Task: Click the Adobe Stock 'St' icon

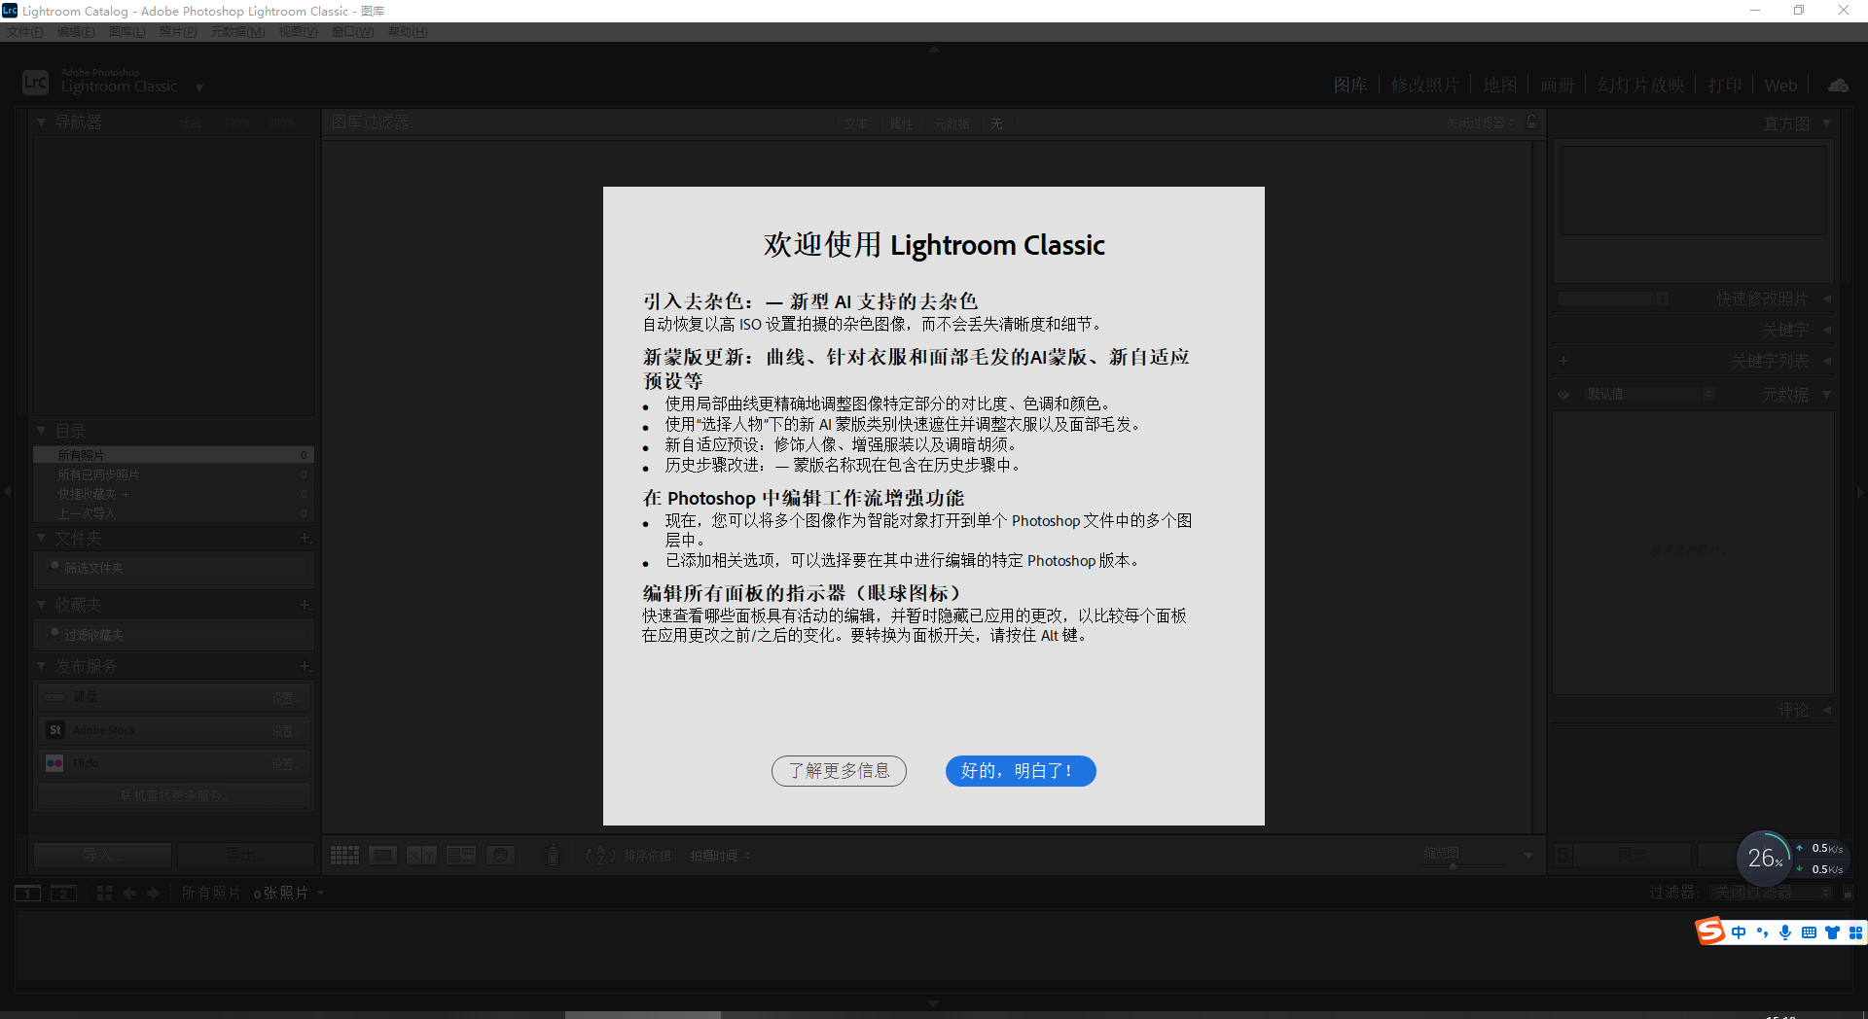Action: pos(55,730)
